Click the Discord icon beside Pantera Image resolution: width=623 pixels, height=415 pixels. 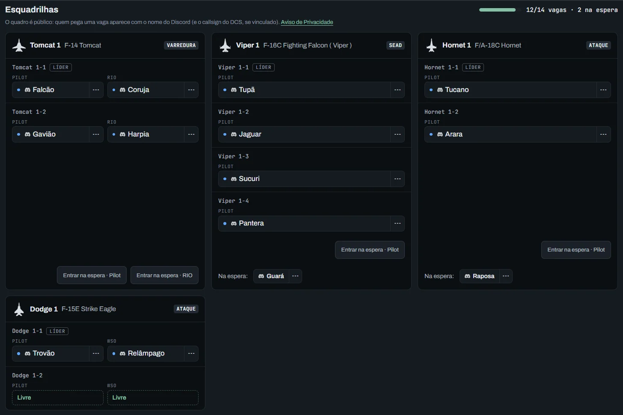[234, 223]
